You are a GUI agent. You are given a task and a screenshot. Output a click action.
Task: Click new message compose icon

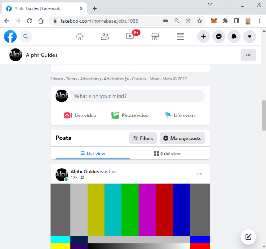248,237
